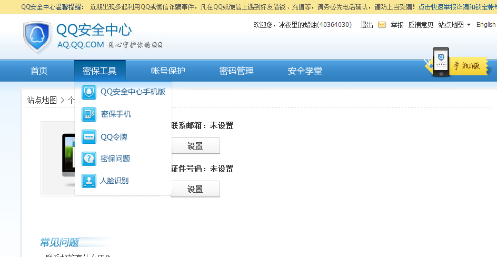Click QQ安全中心手机版 bell shield icon

[x=89, y=92]
